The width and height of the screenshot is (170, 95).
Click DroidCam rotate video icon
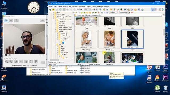pos(31,62)
